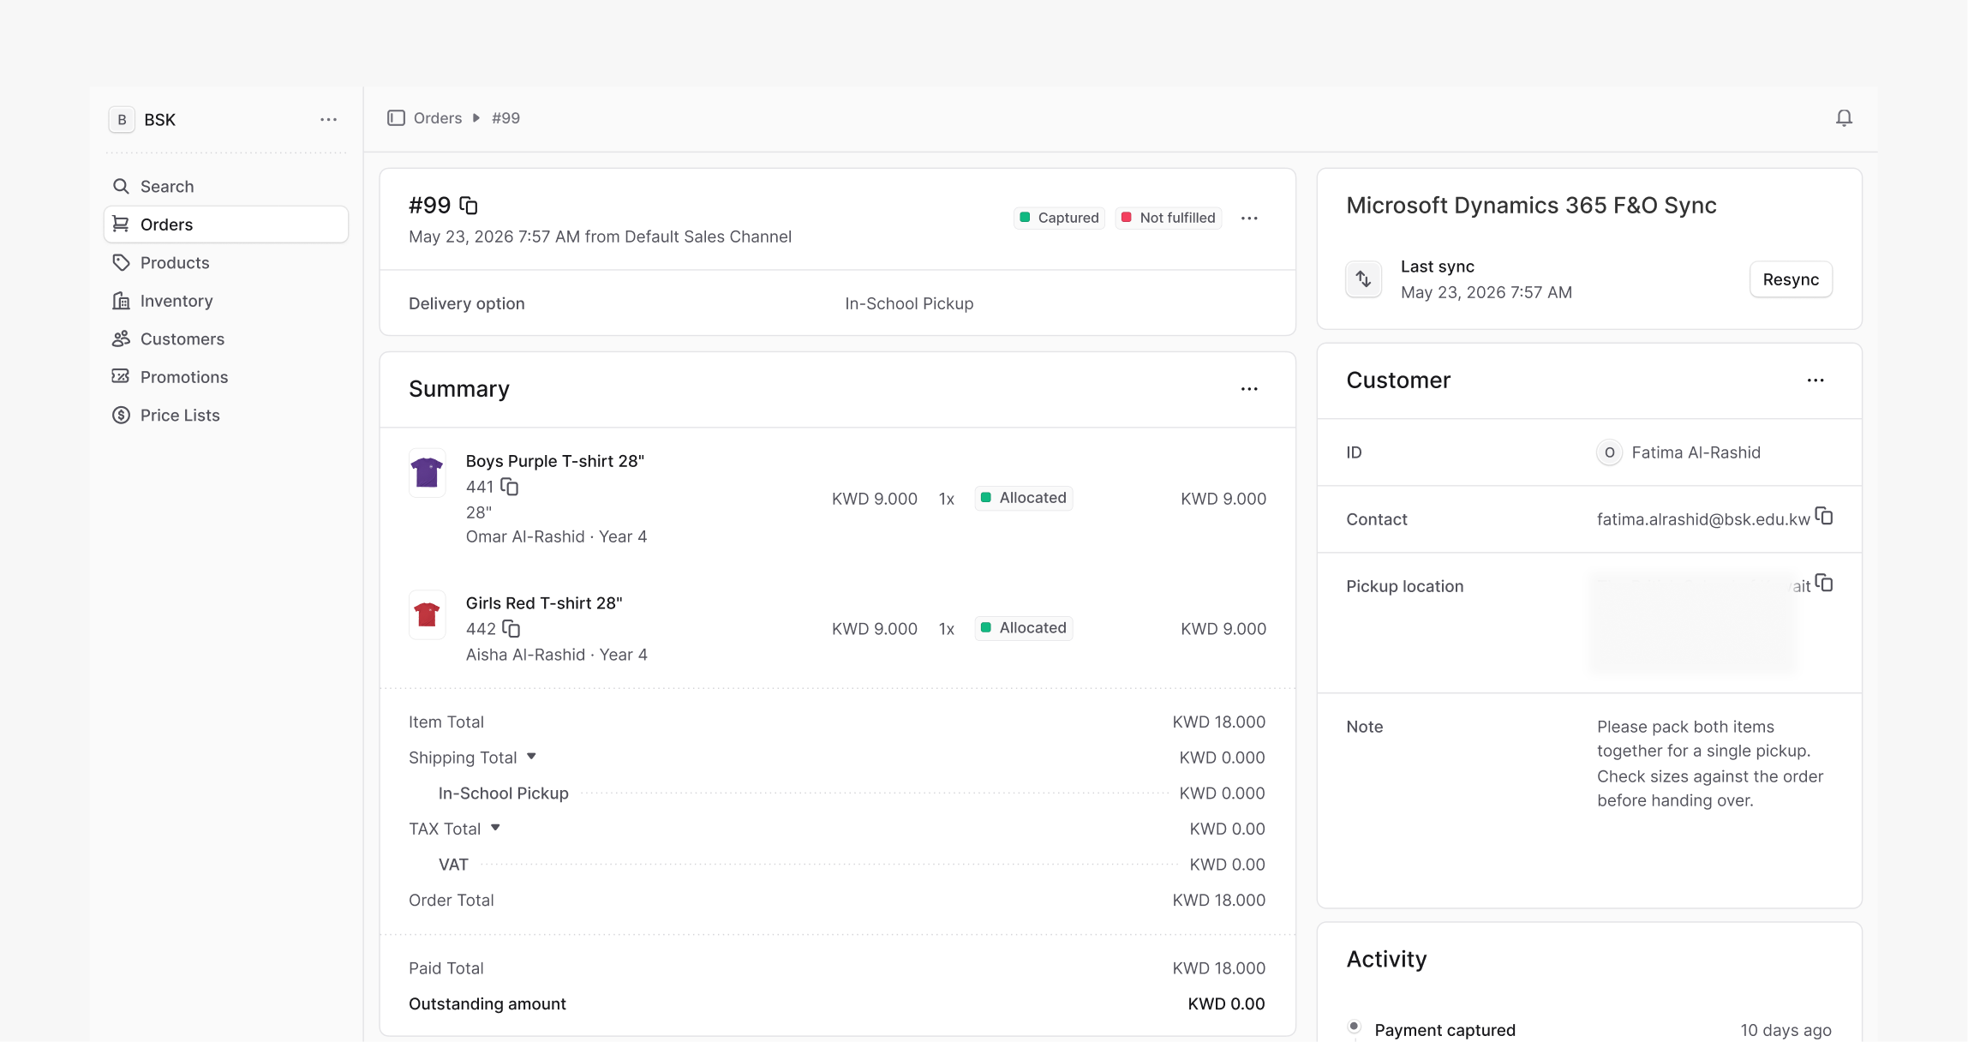This screenshot has width=1968, height=1042.
Task: Click the sync arrows icon
Action: 1363,279
